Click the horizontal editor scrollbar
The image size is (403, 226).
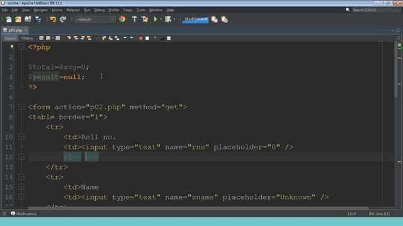click(198, 208)
